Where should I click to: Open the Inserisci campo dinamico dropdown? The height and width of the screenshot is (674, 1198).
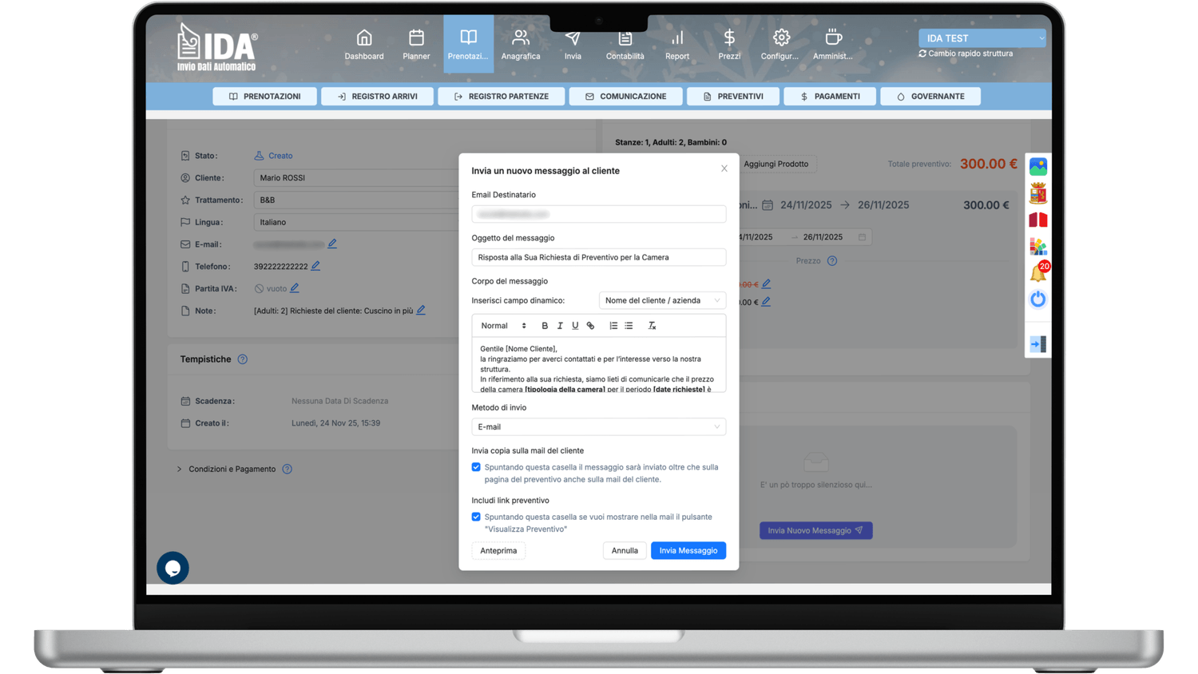click(662, 300)
